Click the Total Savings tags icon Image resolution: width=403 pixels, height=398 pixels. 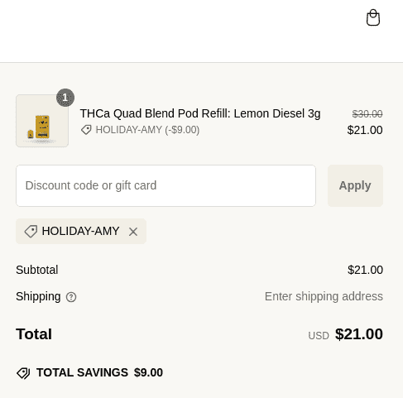[x=23, y=373]
